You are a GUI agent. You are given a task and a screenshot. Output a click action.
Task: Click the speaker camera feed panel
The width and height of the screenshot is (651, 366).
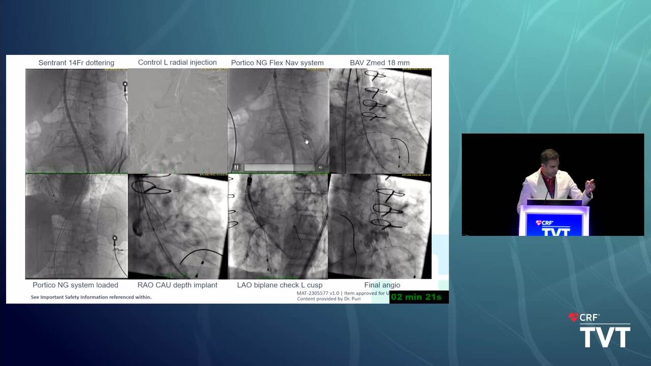(553, 185)
